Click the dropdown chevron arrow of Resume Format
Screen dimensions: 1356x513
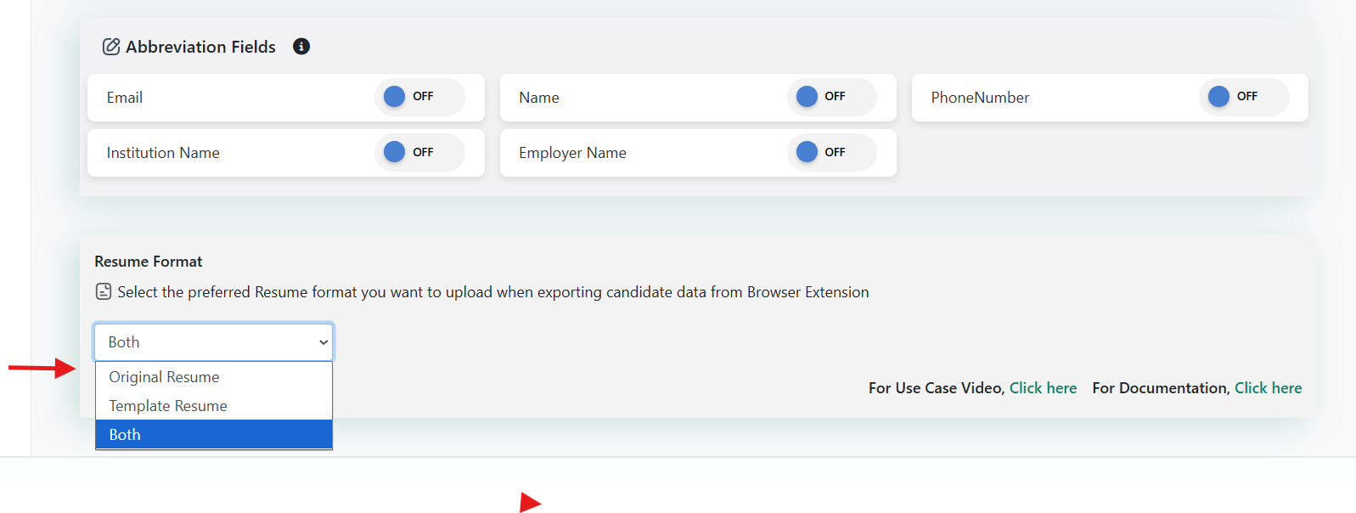tap(324, 342)
